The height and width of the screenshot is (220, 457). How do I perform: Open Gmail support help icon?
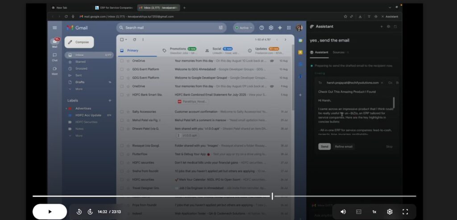pos(262,28)
